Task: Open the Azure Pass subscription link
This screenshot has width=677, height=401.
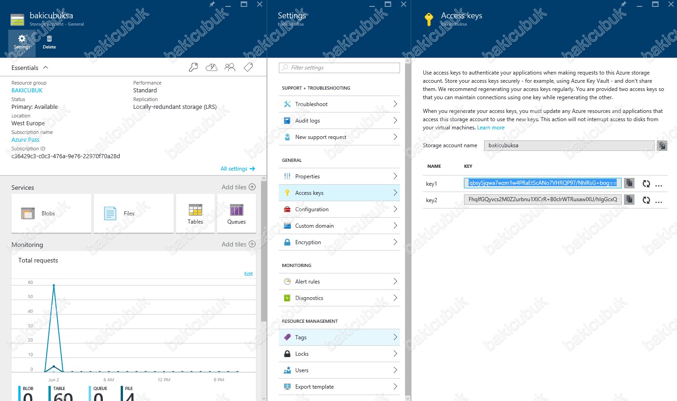Action: [26, 140]
